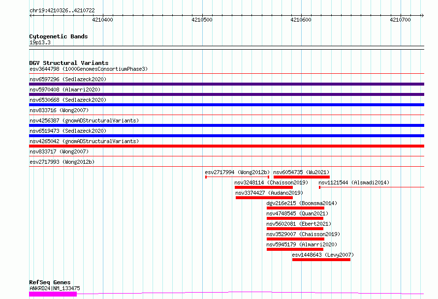Click the red nsv3529007 variant bar

(296, 239)
